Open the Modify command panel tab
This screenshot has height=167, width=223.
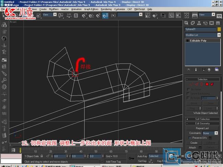[x=193, y=23]
